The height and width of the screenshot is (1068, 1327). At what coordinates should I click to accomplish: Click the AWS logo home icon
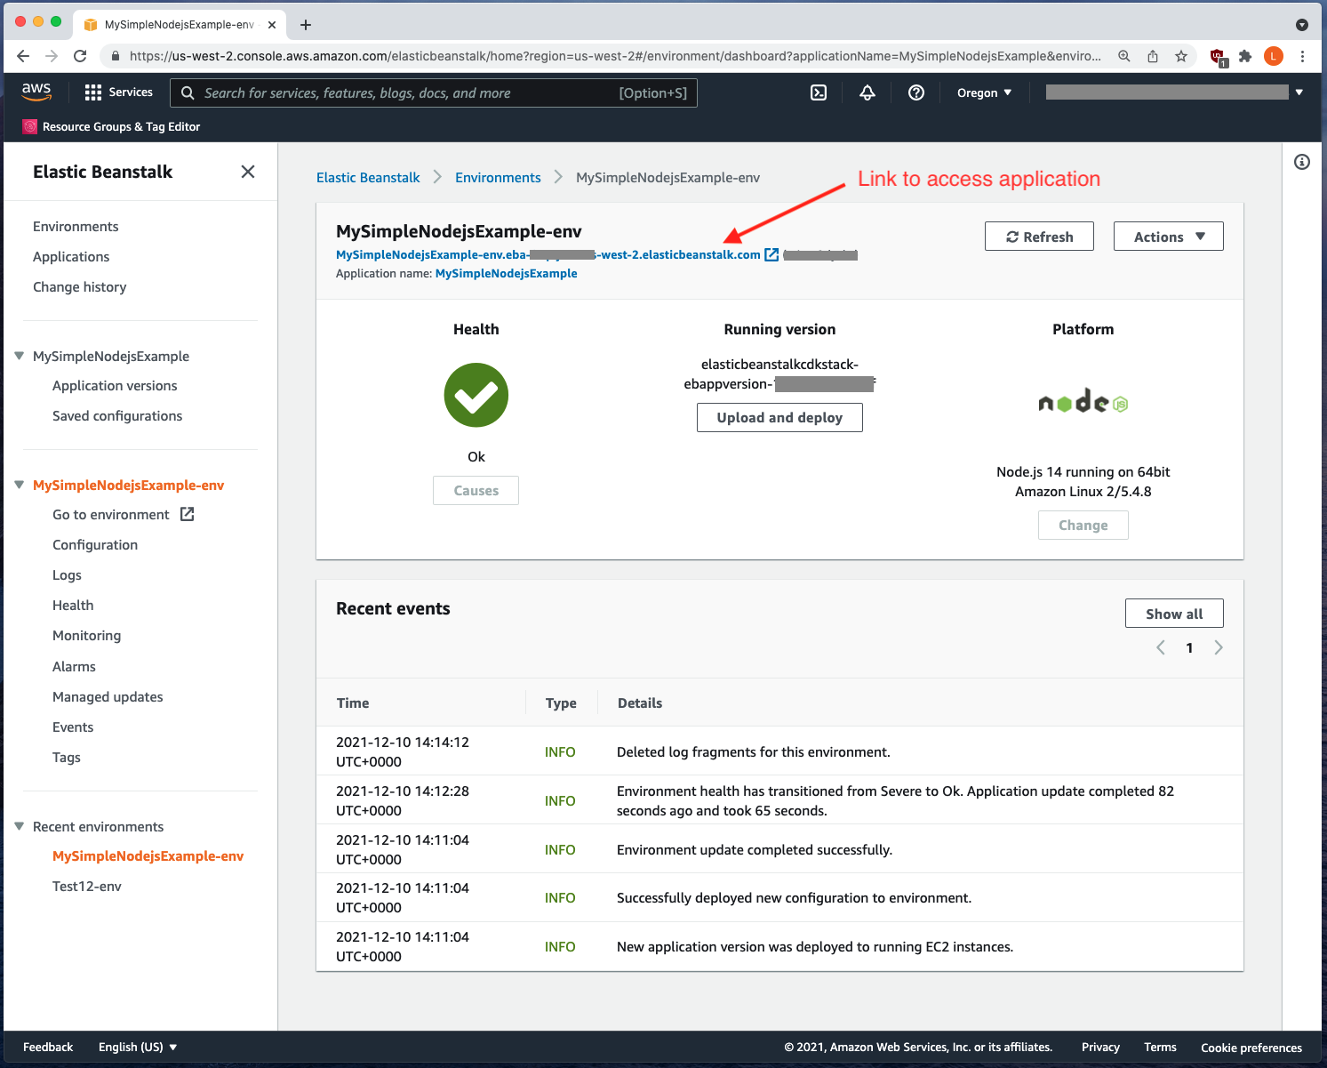tap(36, 92)
